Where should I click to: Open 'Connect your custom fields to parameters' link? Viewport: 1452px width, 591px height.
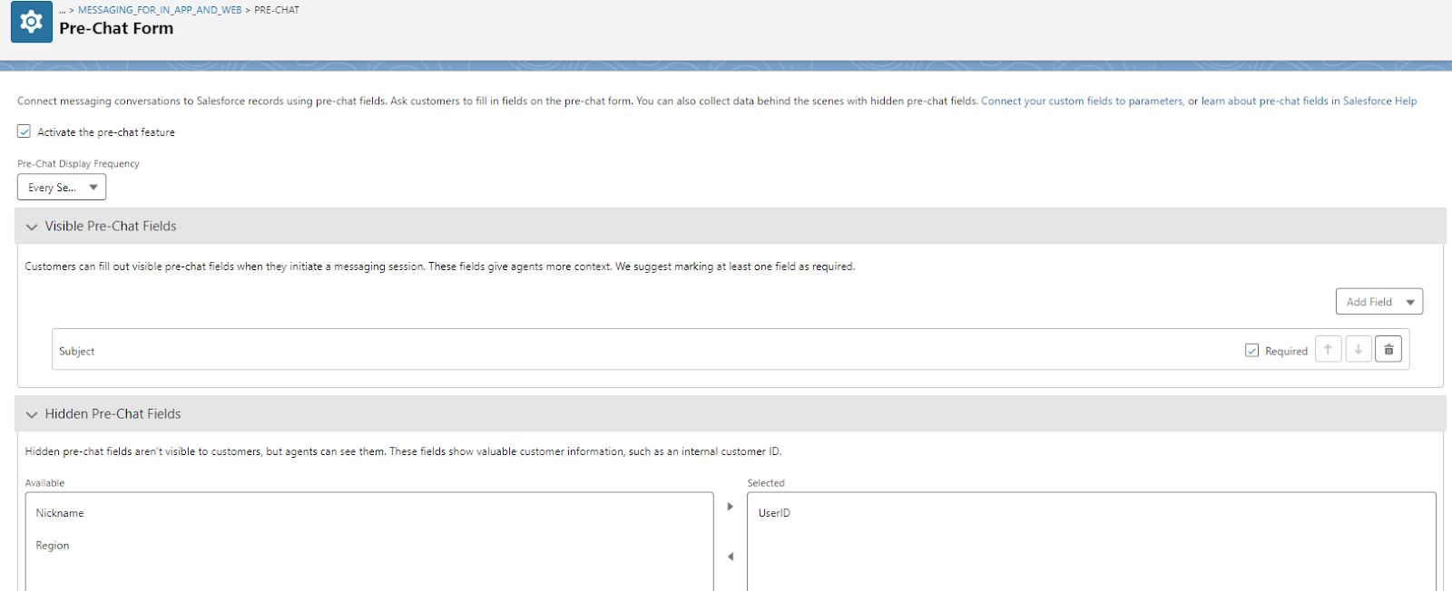(x=1082, y=102)
